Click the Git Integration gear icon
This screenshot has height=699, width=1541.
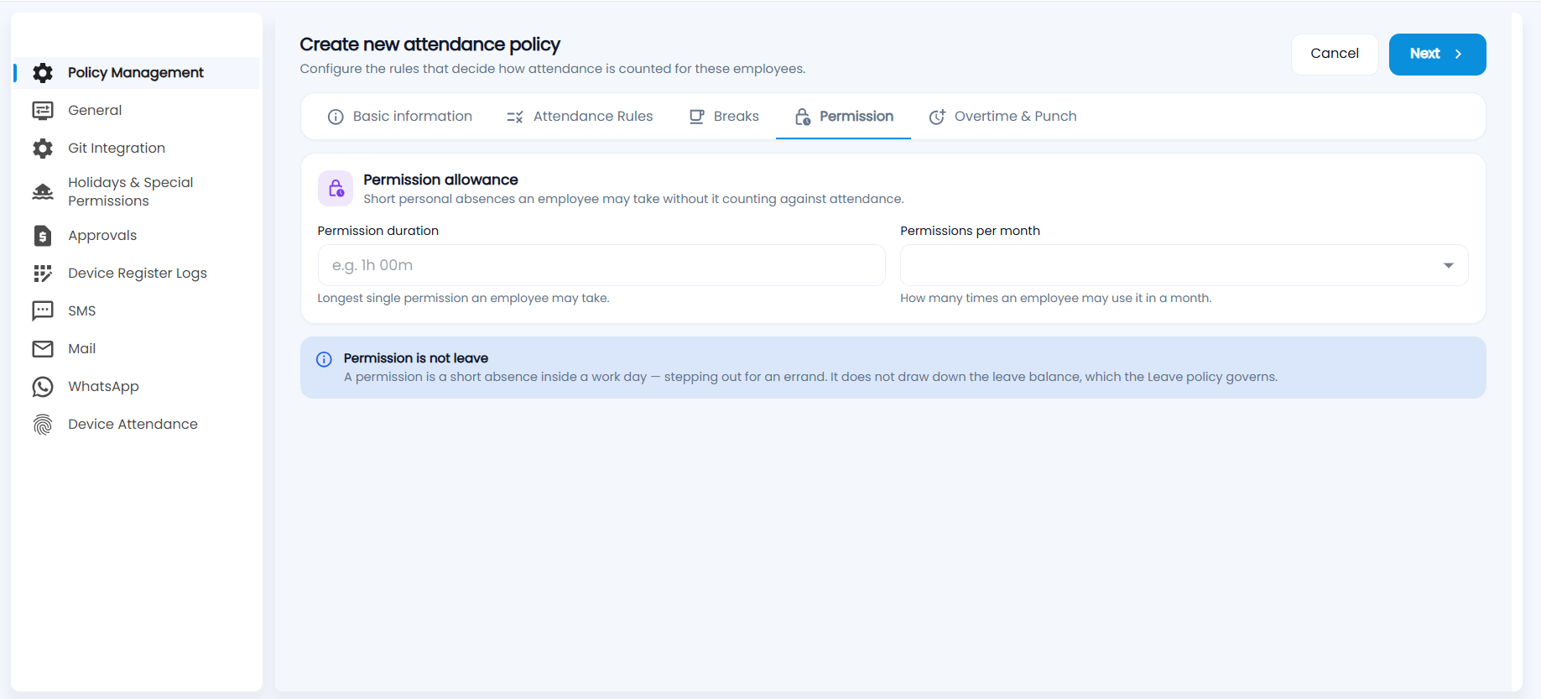pyautogui.click(x=43, y=149)
